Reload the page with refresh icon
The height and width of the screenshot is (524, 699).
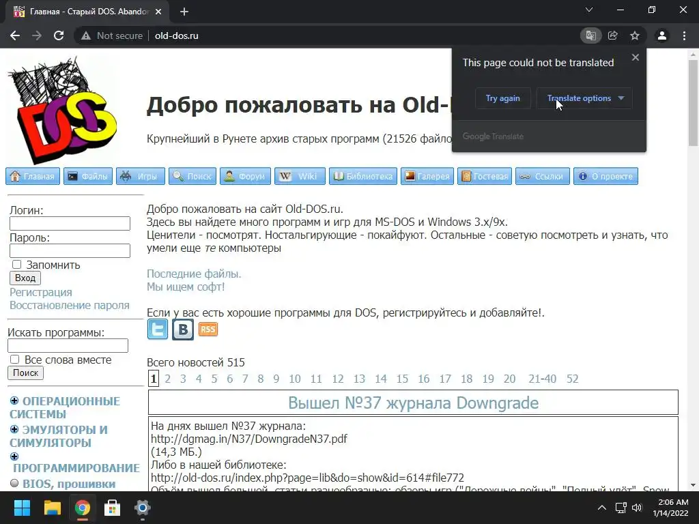tap(59, 35)
